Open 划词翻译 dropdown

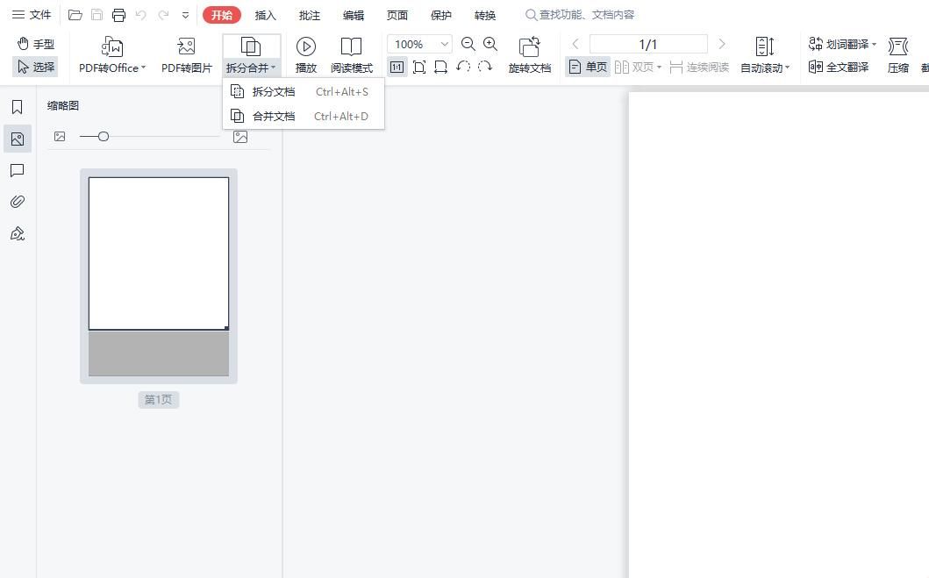842,44
